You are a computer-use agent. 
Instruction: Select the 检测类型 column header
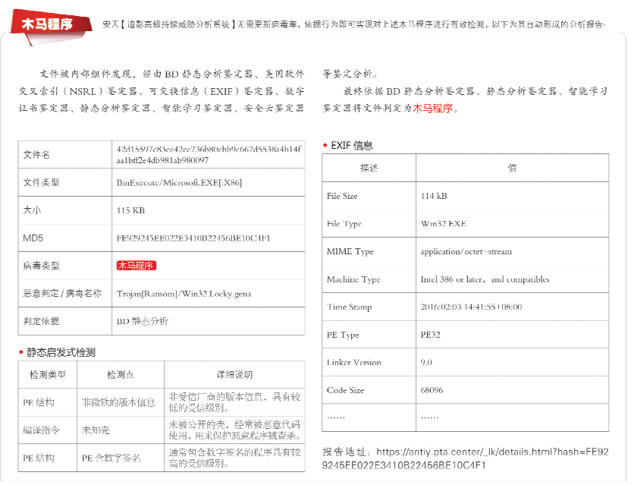(48, 375)
